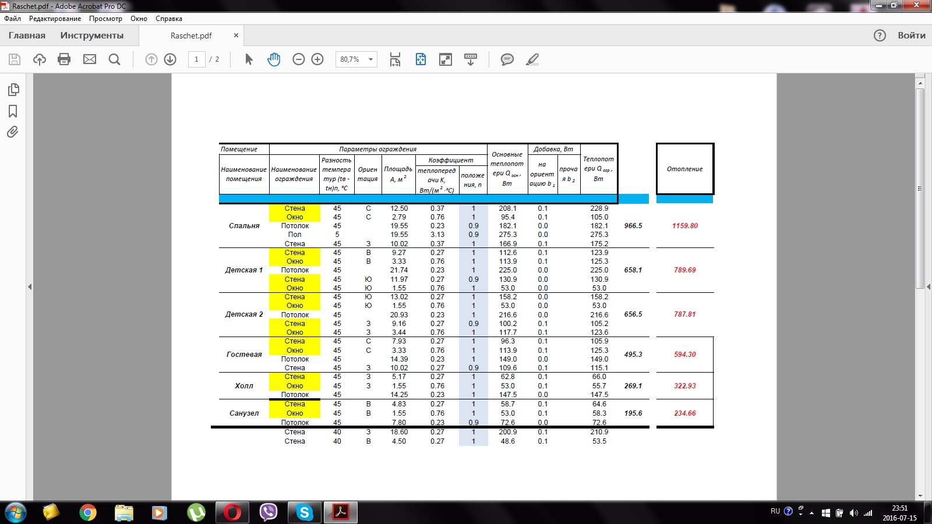Expand the collapsed left navigation pane arrow

point(30,286)
